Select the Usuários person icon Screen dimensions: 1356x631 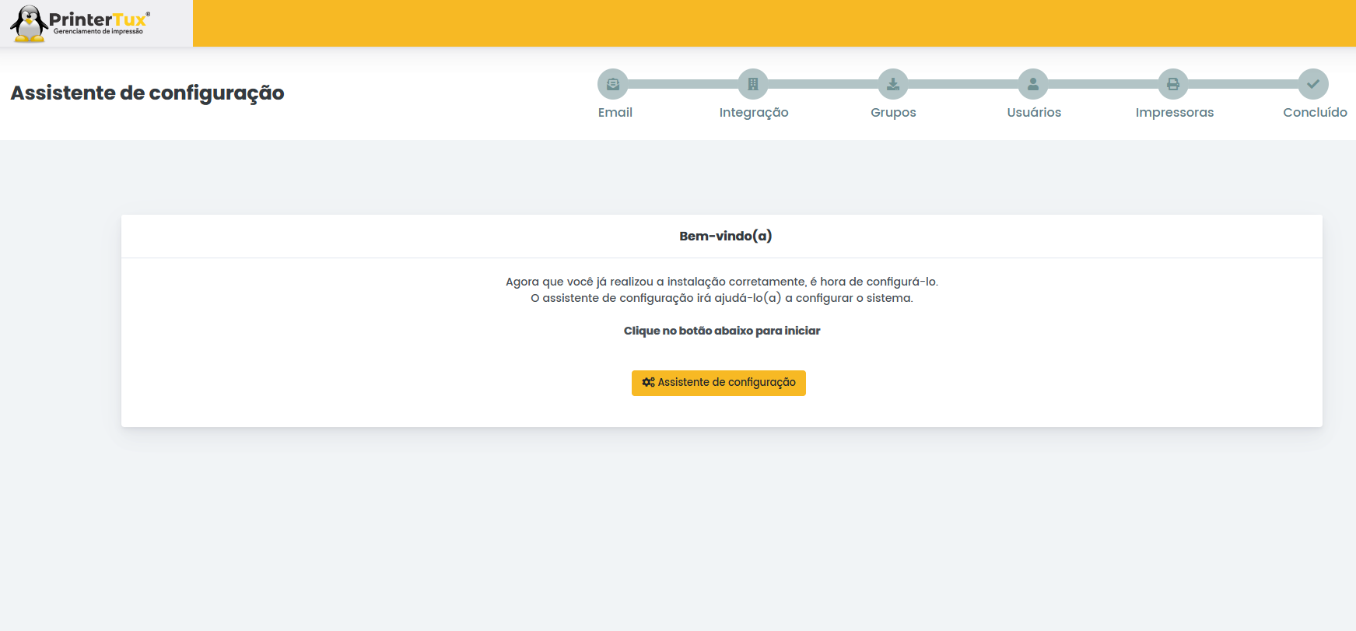(1033, 84)
